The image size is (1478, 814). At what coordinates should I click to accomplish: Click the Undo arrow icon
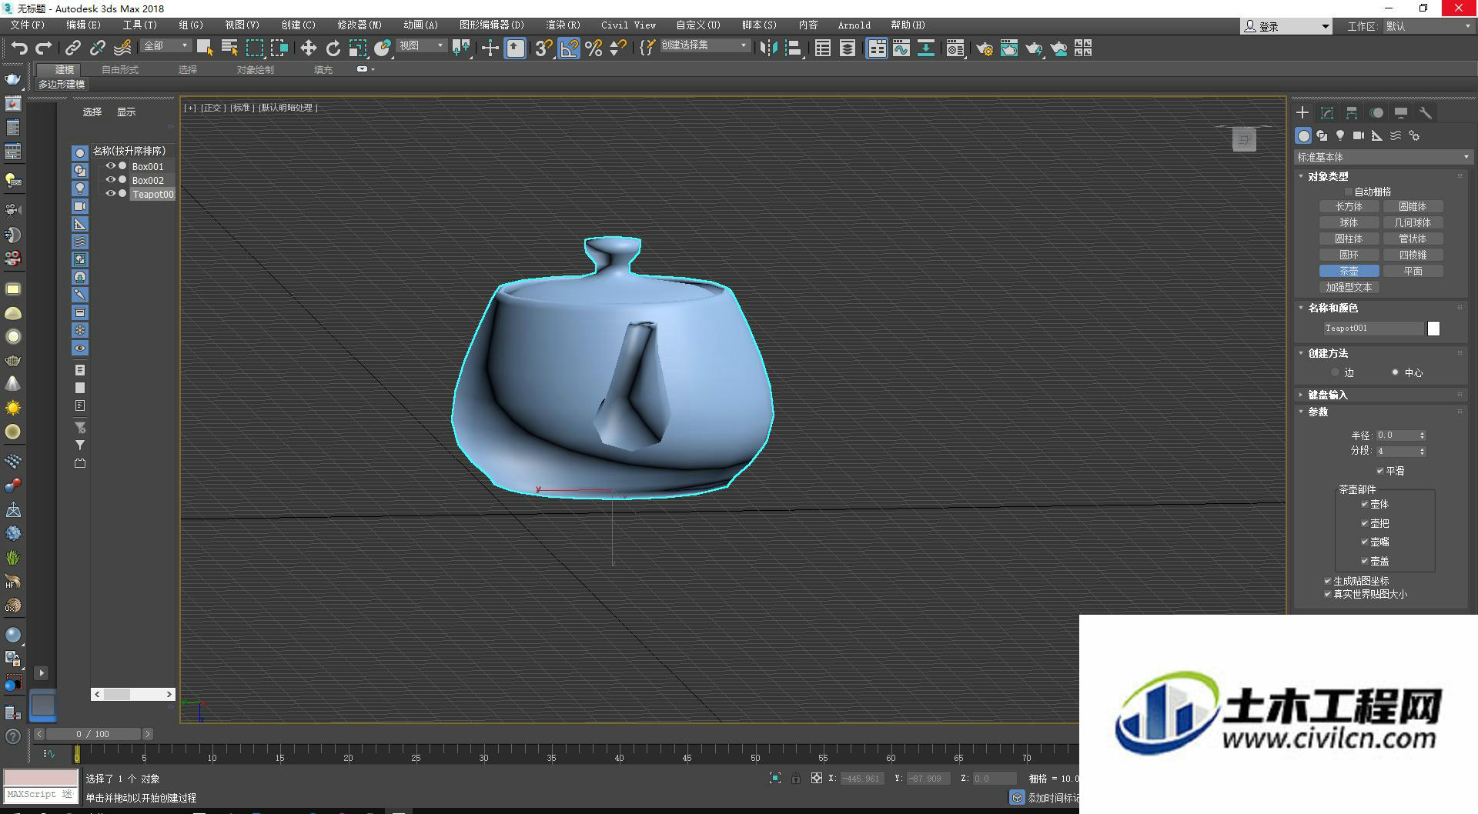(19, 48)
